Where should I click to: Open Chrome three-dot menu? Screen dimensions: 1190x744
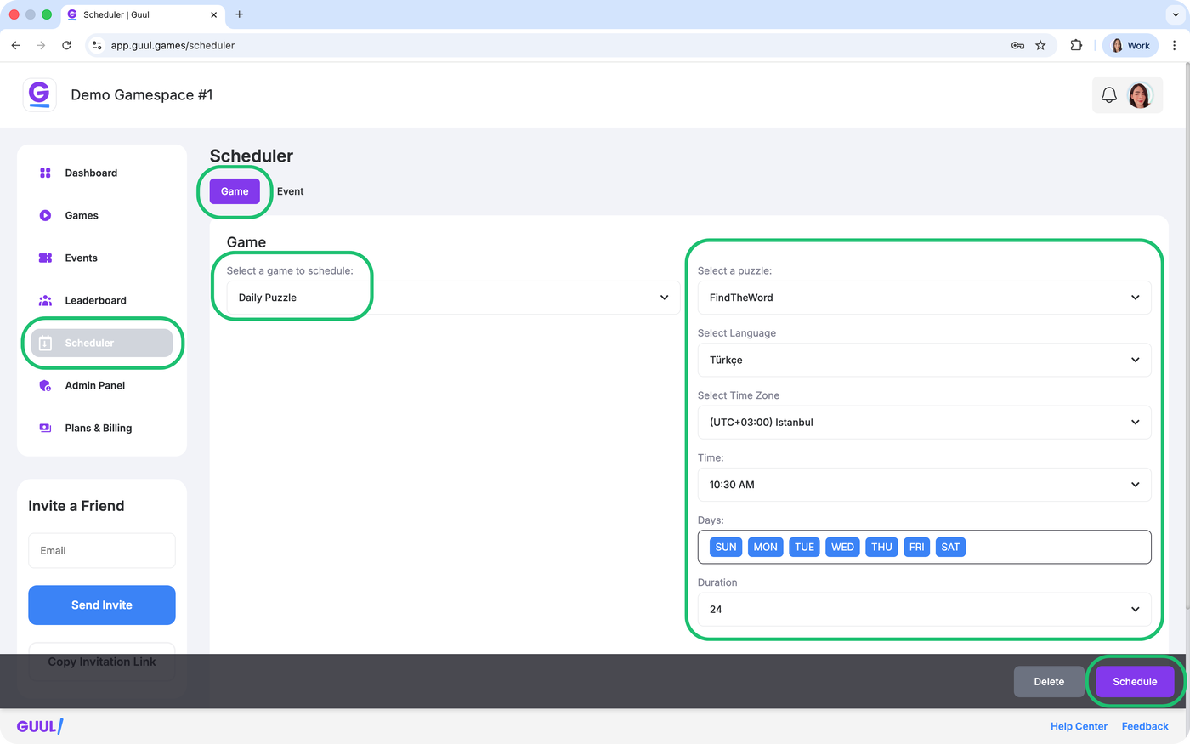point(1175,45)
